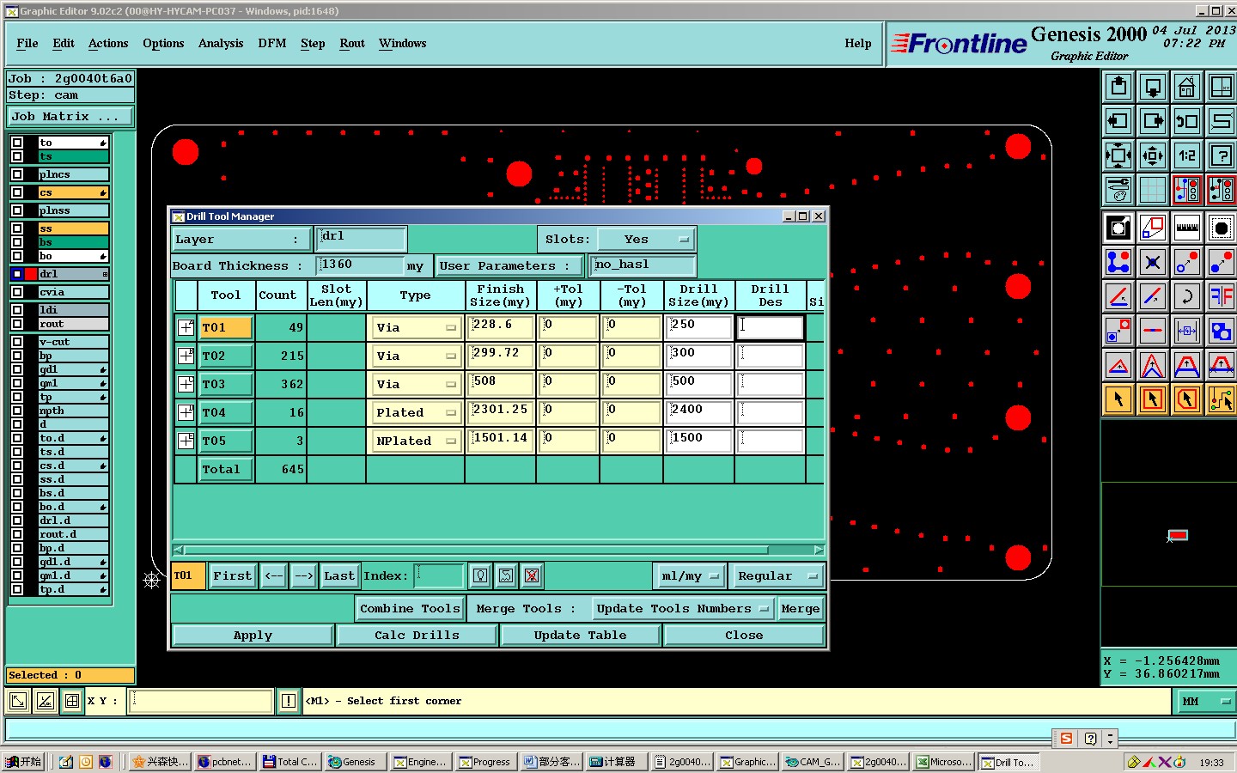This screenshot has width=1237, height=773.
Task: Click the black X delete feature icon
Action: click(x=1153, y=262)
